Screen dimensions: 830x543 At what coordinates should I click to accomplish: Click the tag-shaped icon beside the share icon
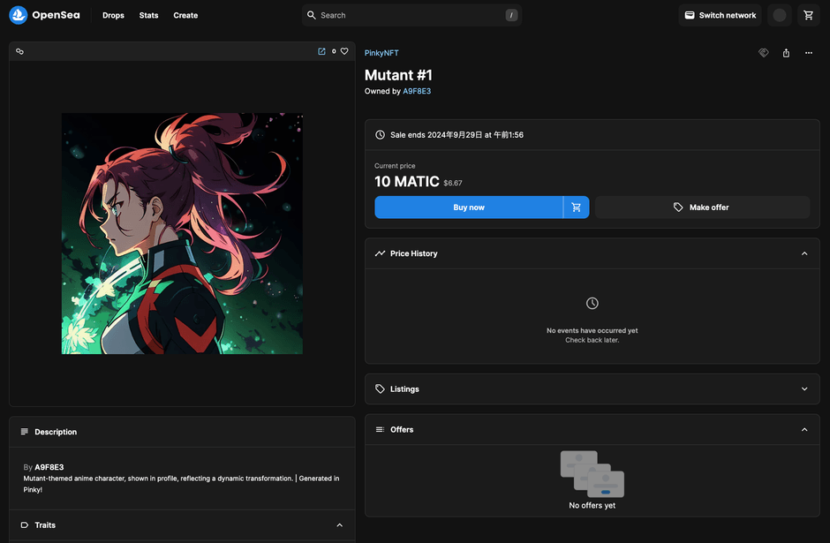[764, 53]
